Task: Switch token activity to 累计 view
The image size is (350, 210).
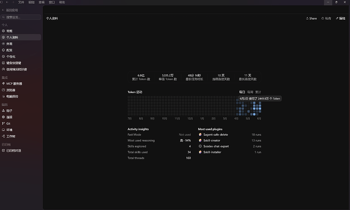Action: click(258, 92)
